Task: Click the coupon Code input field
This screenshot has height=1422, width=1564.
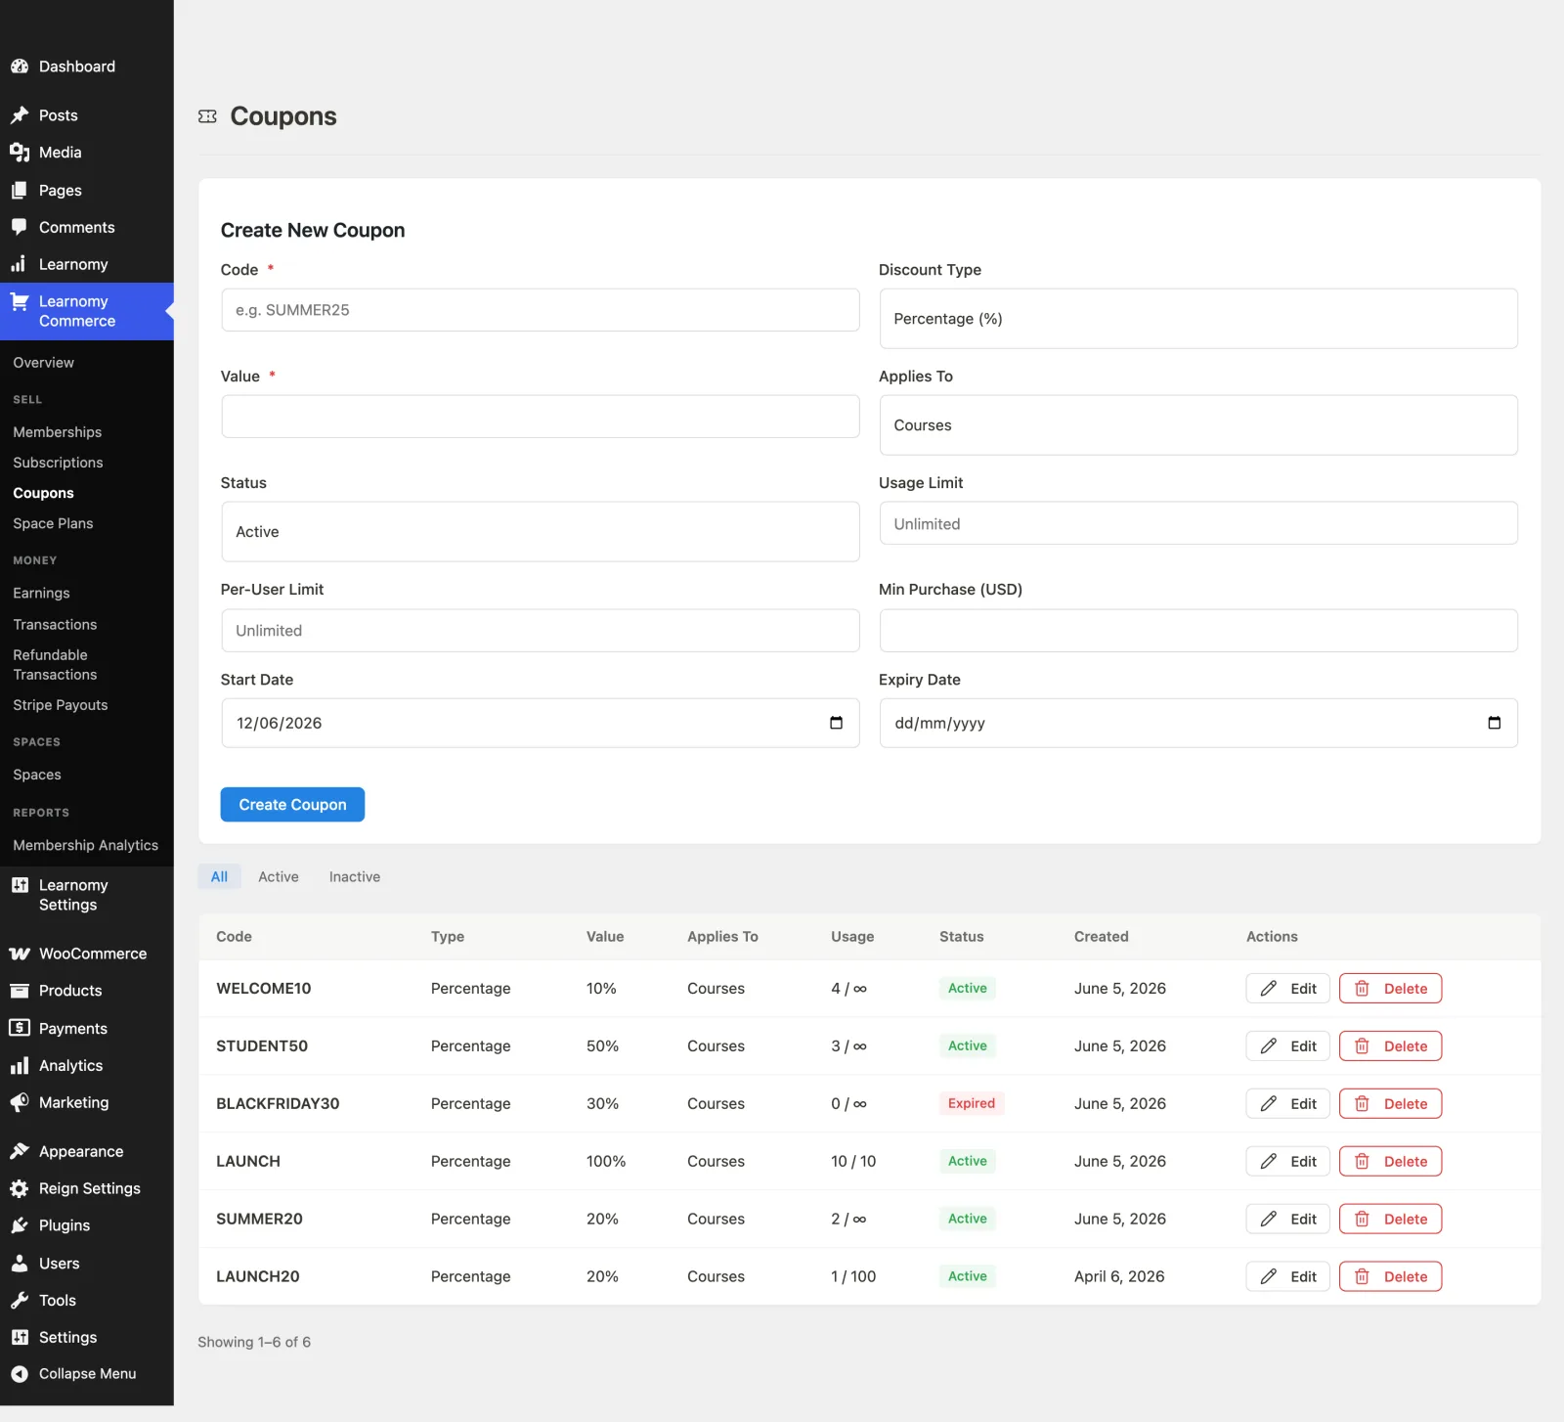Action: tap(541, 310)
